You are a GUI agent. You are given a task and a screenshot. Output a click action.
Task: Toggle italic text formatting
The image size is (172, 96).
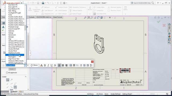pos(48,65)
